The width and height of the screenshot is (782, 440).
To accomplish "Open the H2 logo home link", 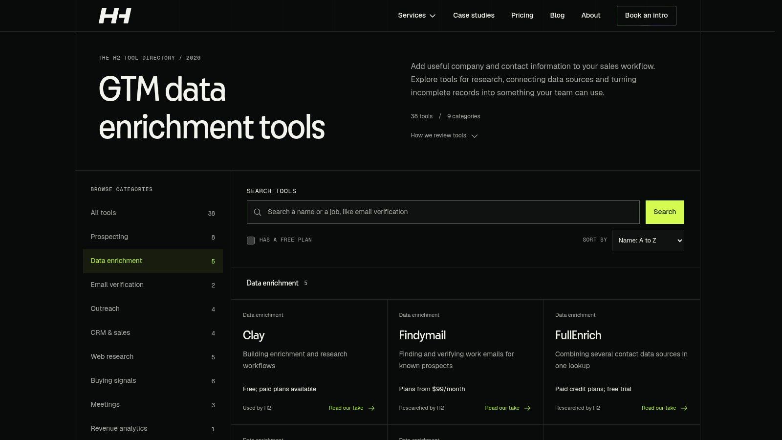I will (x=115, y=16).
